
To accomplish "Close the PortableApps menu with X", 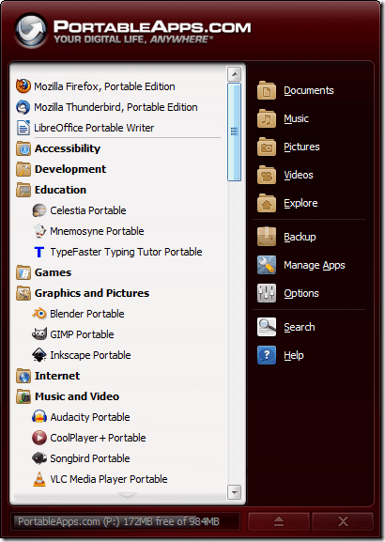I will pos(343,521).
